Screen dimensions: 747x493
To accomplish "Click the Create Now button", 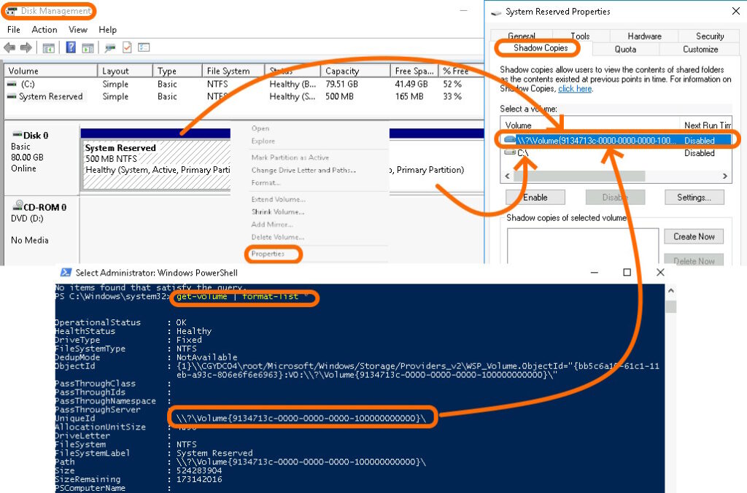I will pyautogui.click(x=693, y=236).
